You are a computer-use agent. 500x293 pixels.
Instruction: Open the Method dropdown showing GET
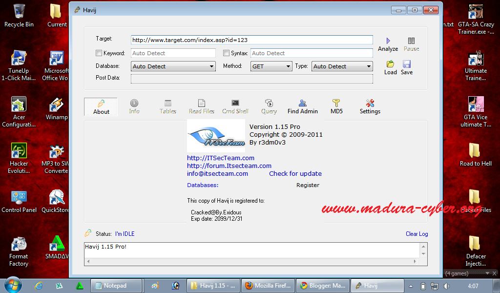click(x=271, y=66)
